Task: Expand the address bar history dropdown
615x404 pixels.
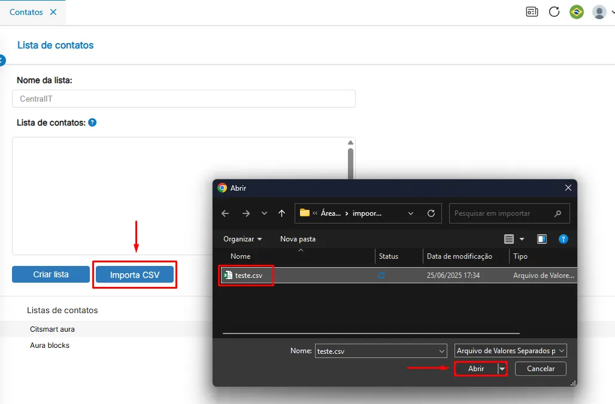Action: [411, 213]
